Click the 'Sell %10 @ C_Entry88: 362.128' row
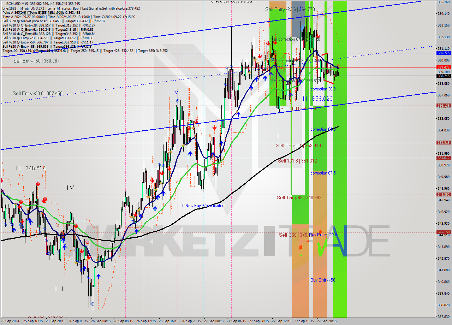452x325 pixels. click(x=49, y=34)
